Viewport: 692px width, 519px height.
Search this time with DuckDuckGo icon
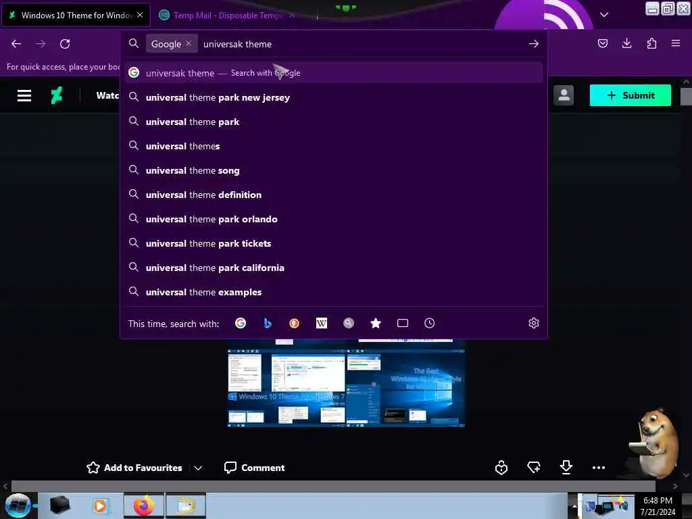click(x=295, y=323)
